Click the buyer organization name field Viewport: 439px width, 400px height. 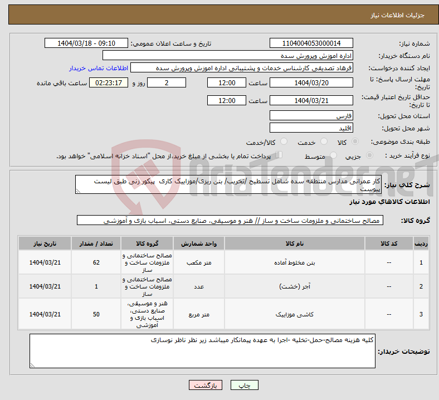click(x=228, y=55)
